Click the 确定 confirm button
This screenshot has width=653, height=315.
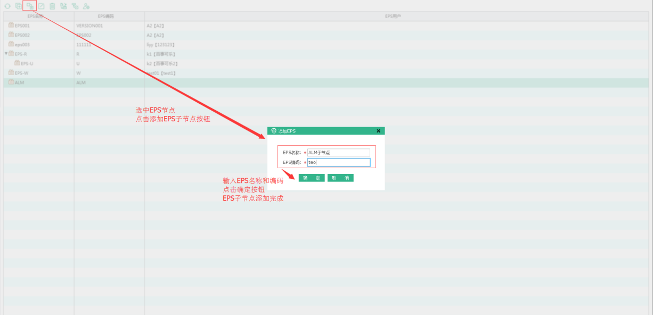[x=312, y=178]
